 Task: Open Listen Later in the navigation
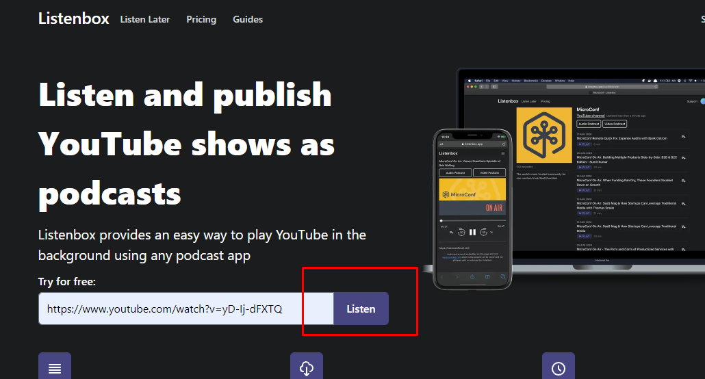click(x=145, y=19)
